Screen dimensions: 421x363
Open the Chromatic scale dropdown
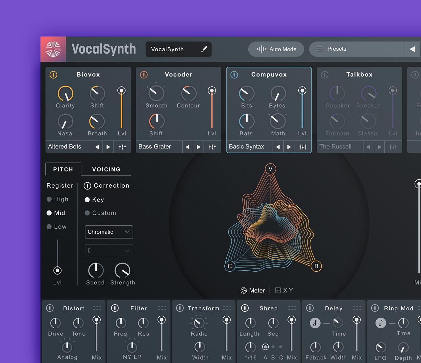109,232
